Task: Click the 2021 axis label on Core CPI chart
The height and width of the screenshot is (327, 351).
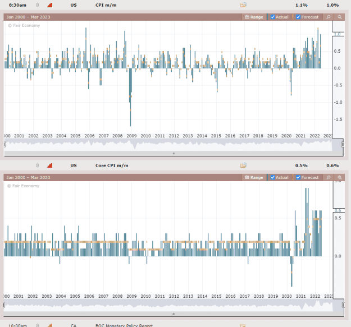Action: [x=300, y=296]
